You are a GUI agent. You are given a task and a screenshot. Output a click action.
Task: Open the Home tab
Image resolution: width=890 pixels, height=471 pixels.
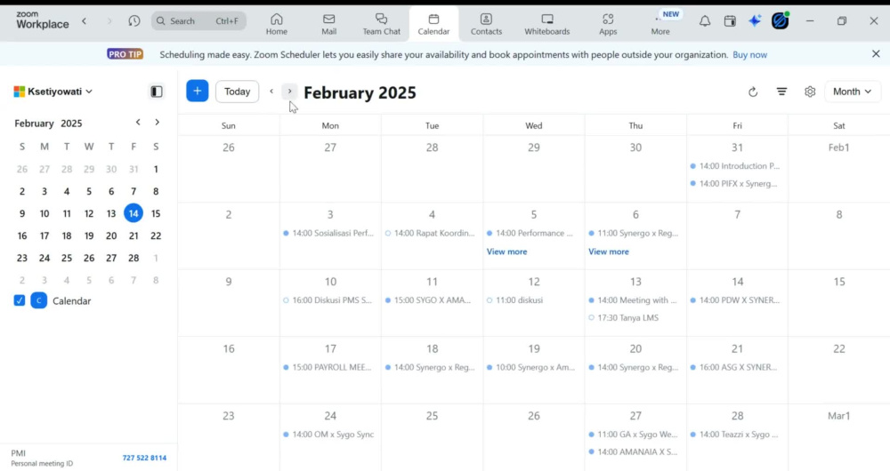point(277,24)
